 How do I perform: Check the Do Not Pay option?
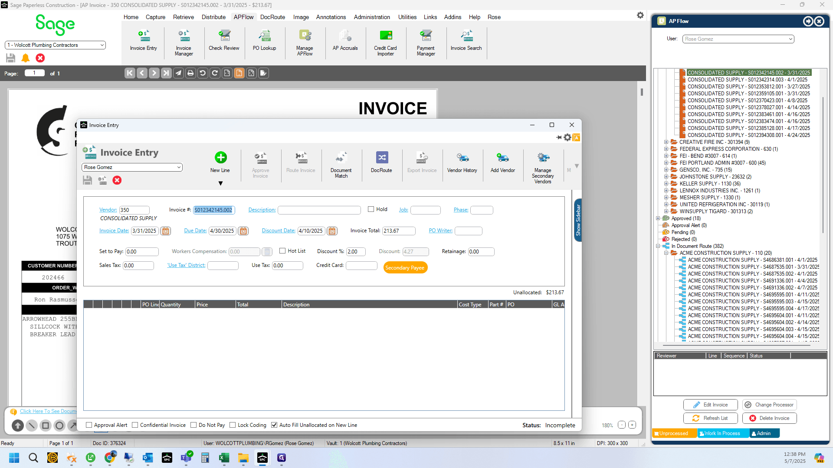point(193,425)
